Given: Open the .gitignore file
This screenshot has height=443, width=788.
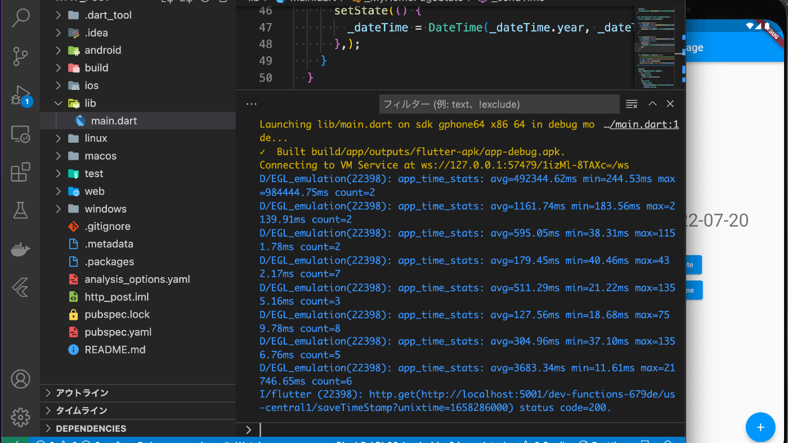Looking at the screenshot, I should pos(138,227).
